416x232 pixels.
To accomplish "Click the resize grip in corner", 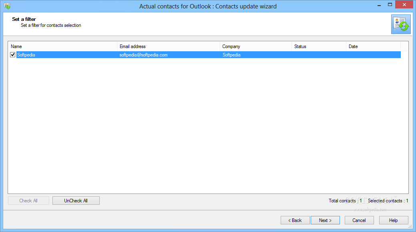I will pos(410,226).
